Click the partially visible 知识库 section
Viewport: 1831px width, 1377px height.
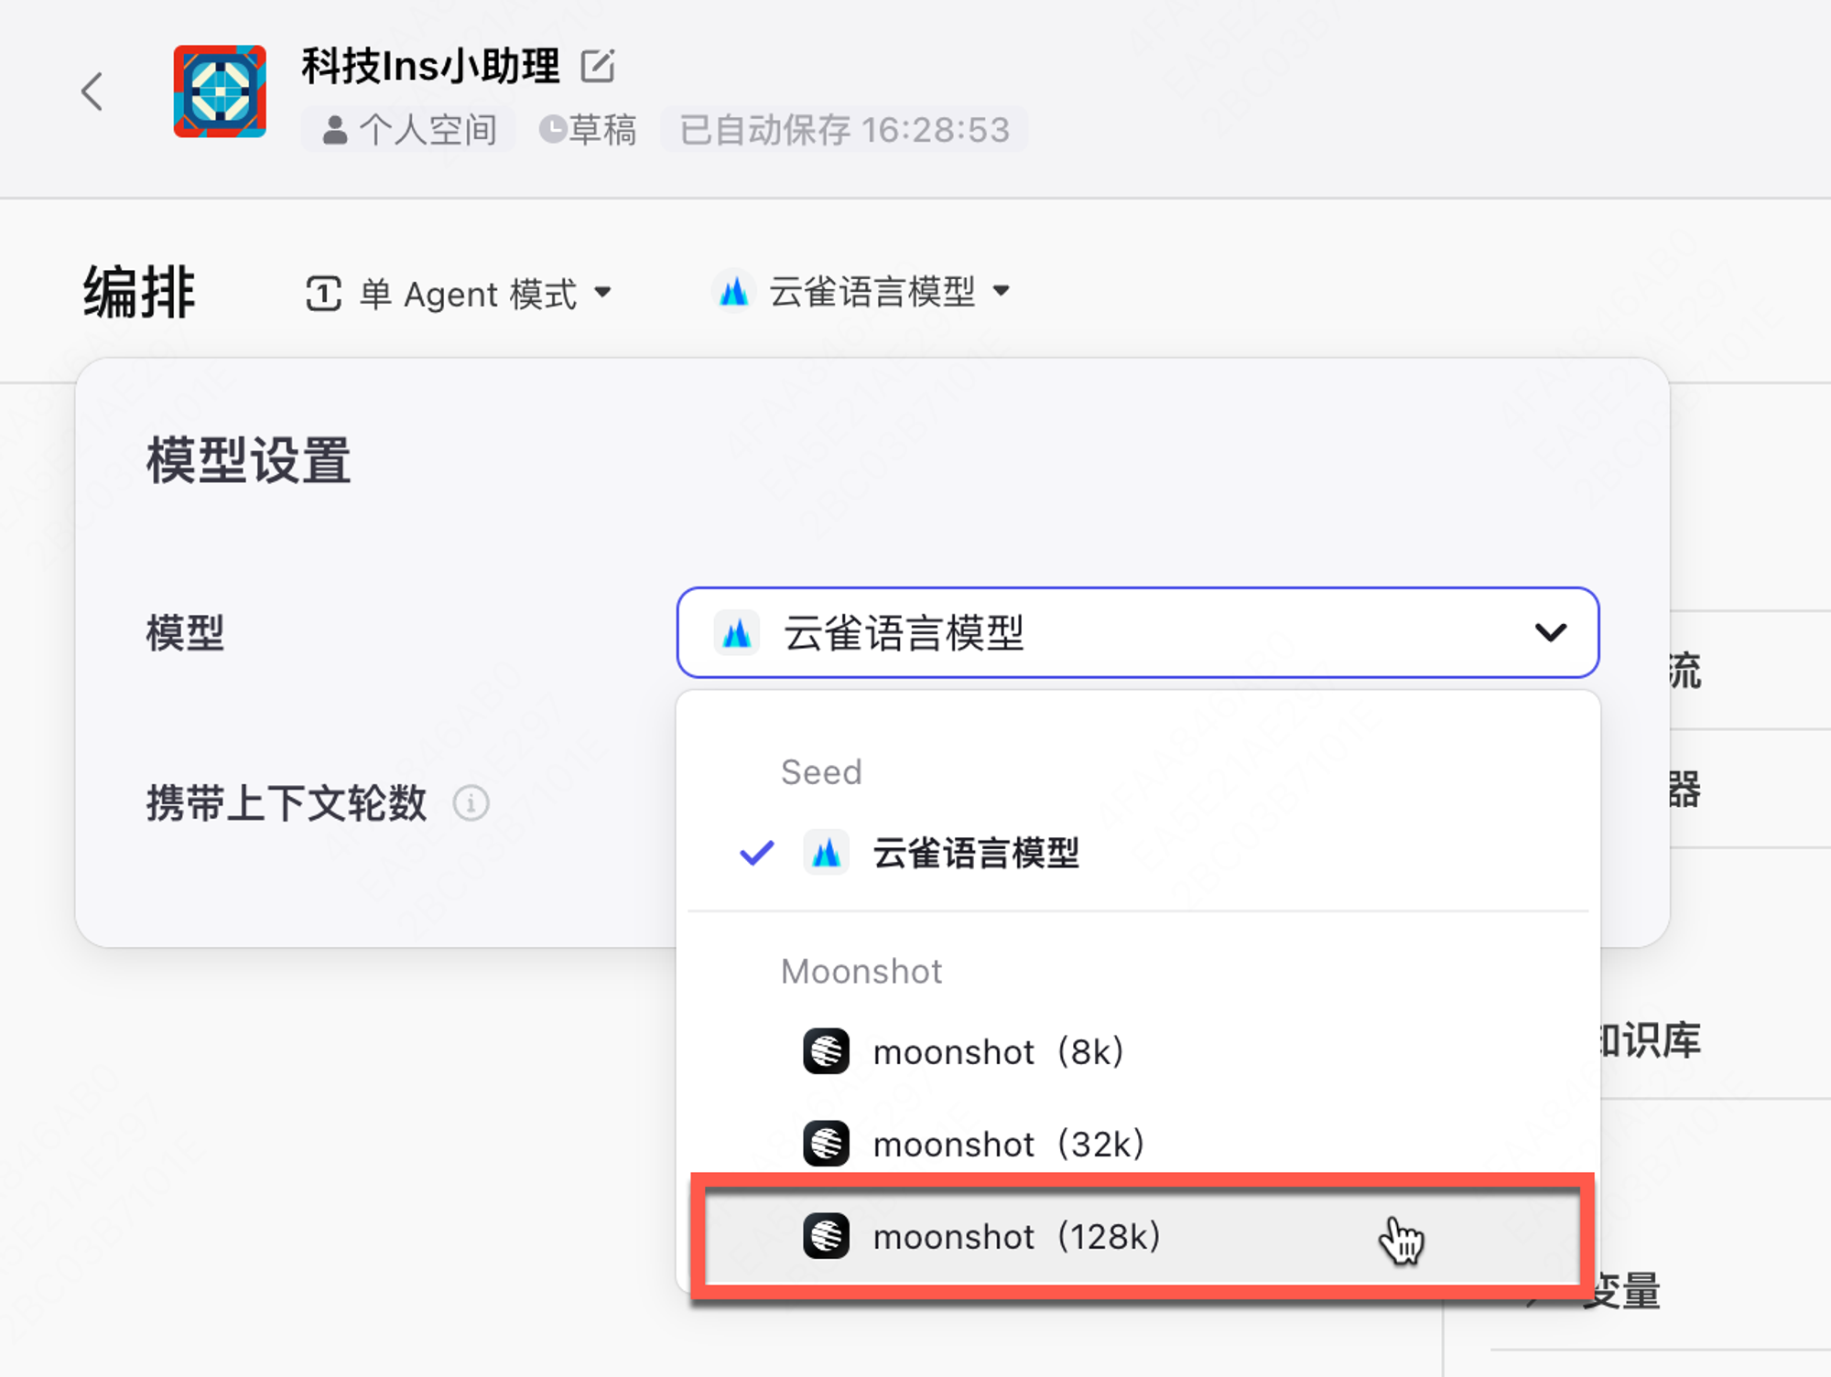1650,1040
